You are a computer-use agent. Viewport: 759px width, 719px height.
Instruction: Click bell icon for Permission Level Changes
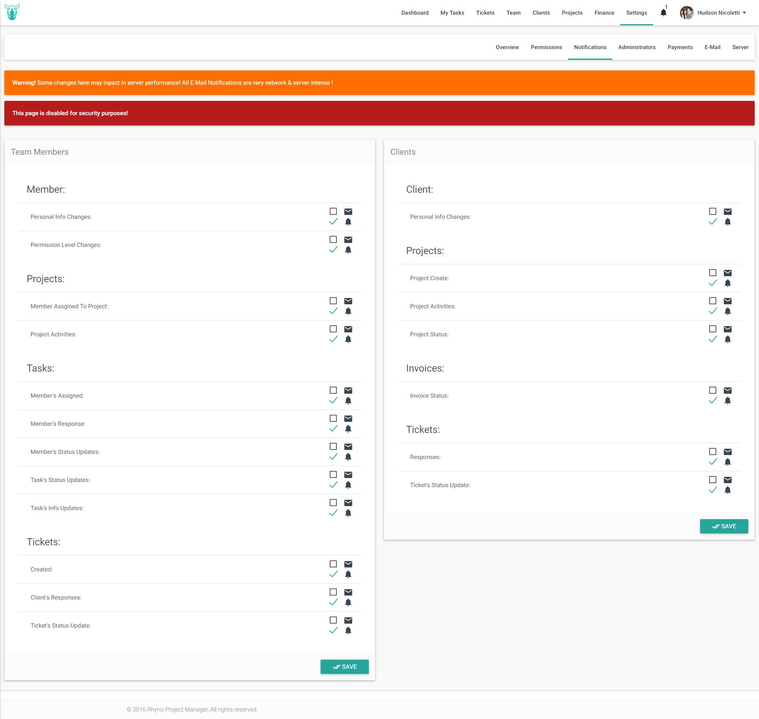point(348,250)
